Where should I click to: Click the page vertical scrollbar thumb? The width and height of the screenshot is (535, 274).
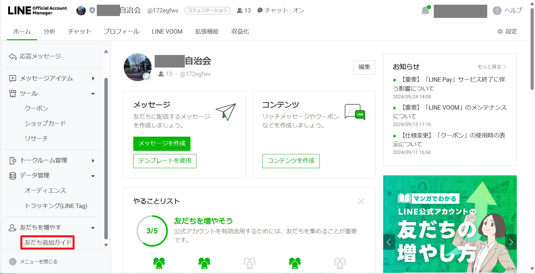point(532,49)
